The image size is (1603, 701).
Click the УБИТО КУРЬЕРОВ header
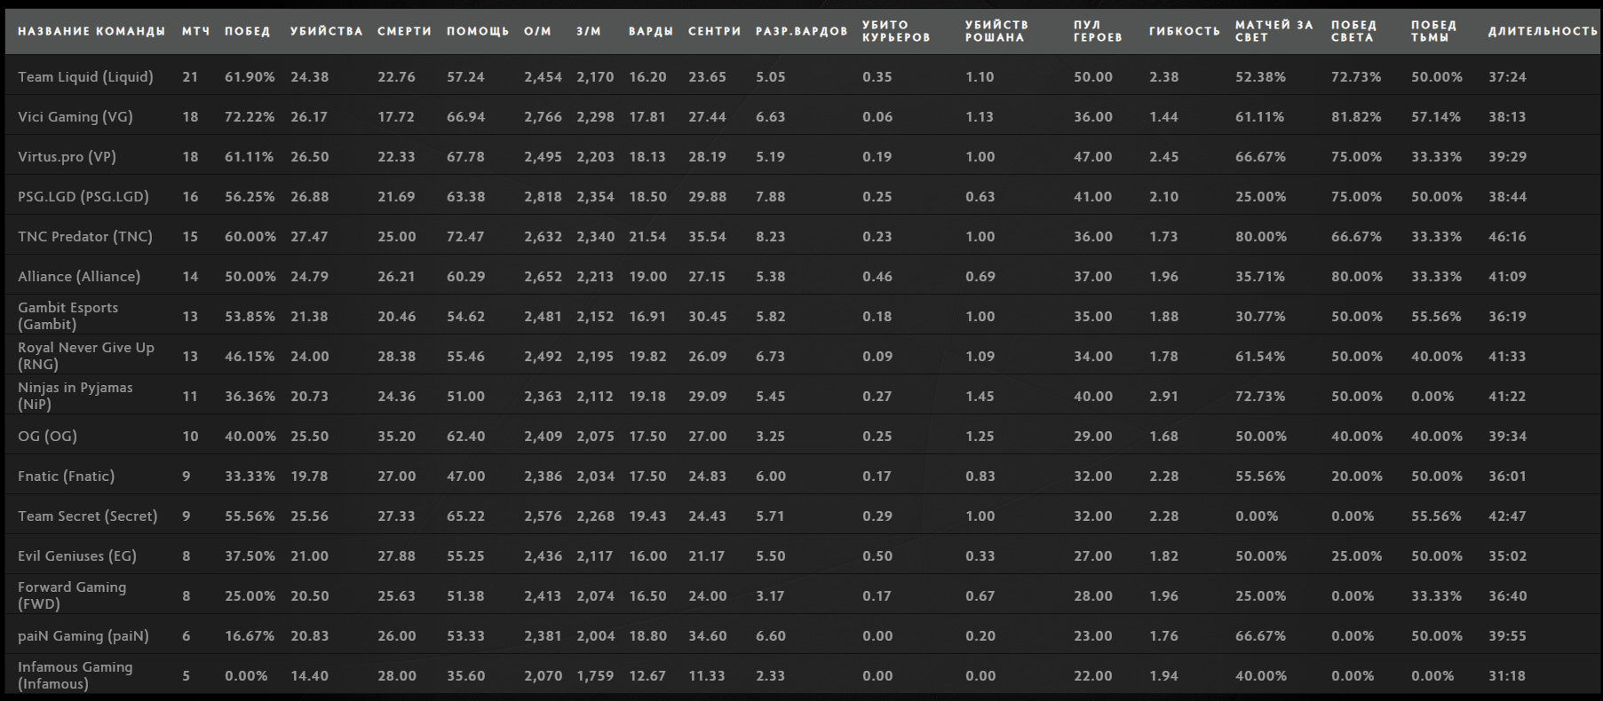pos(896,31)
